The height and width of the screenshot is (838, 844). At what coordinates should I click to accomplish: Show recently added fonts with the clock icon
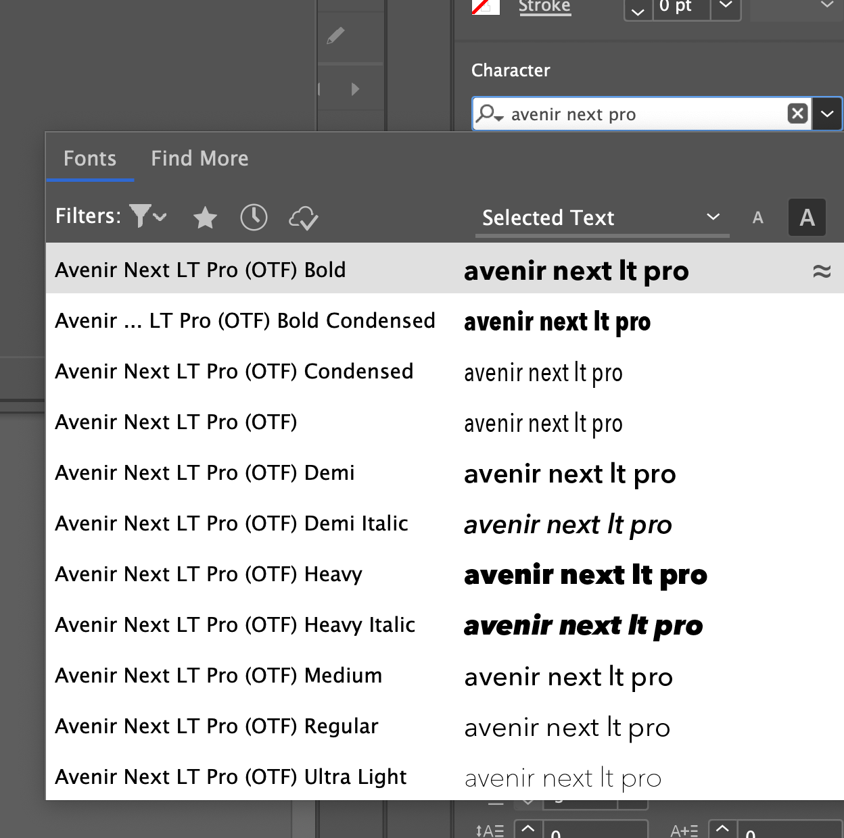(x=254, y=218)
